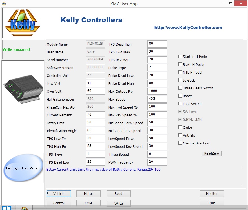The image size is (248, 210).
Task: Select the TPS Type input field
Action: click(x=95, y=154)
